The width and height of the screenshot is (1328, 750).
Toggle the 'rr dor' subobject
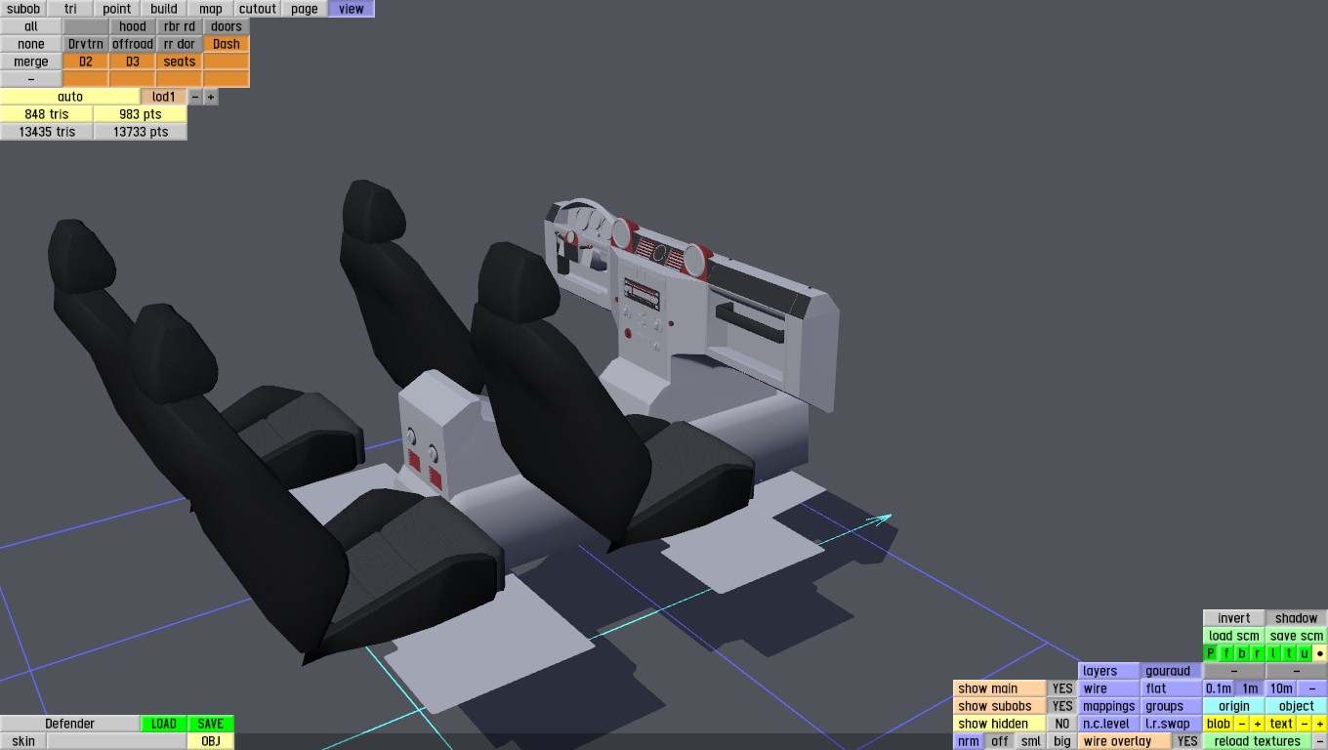[x=180, y=44]
